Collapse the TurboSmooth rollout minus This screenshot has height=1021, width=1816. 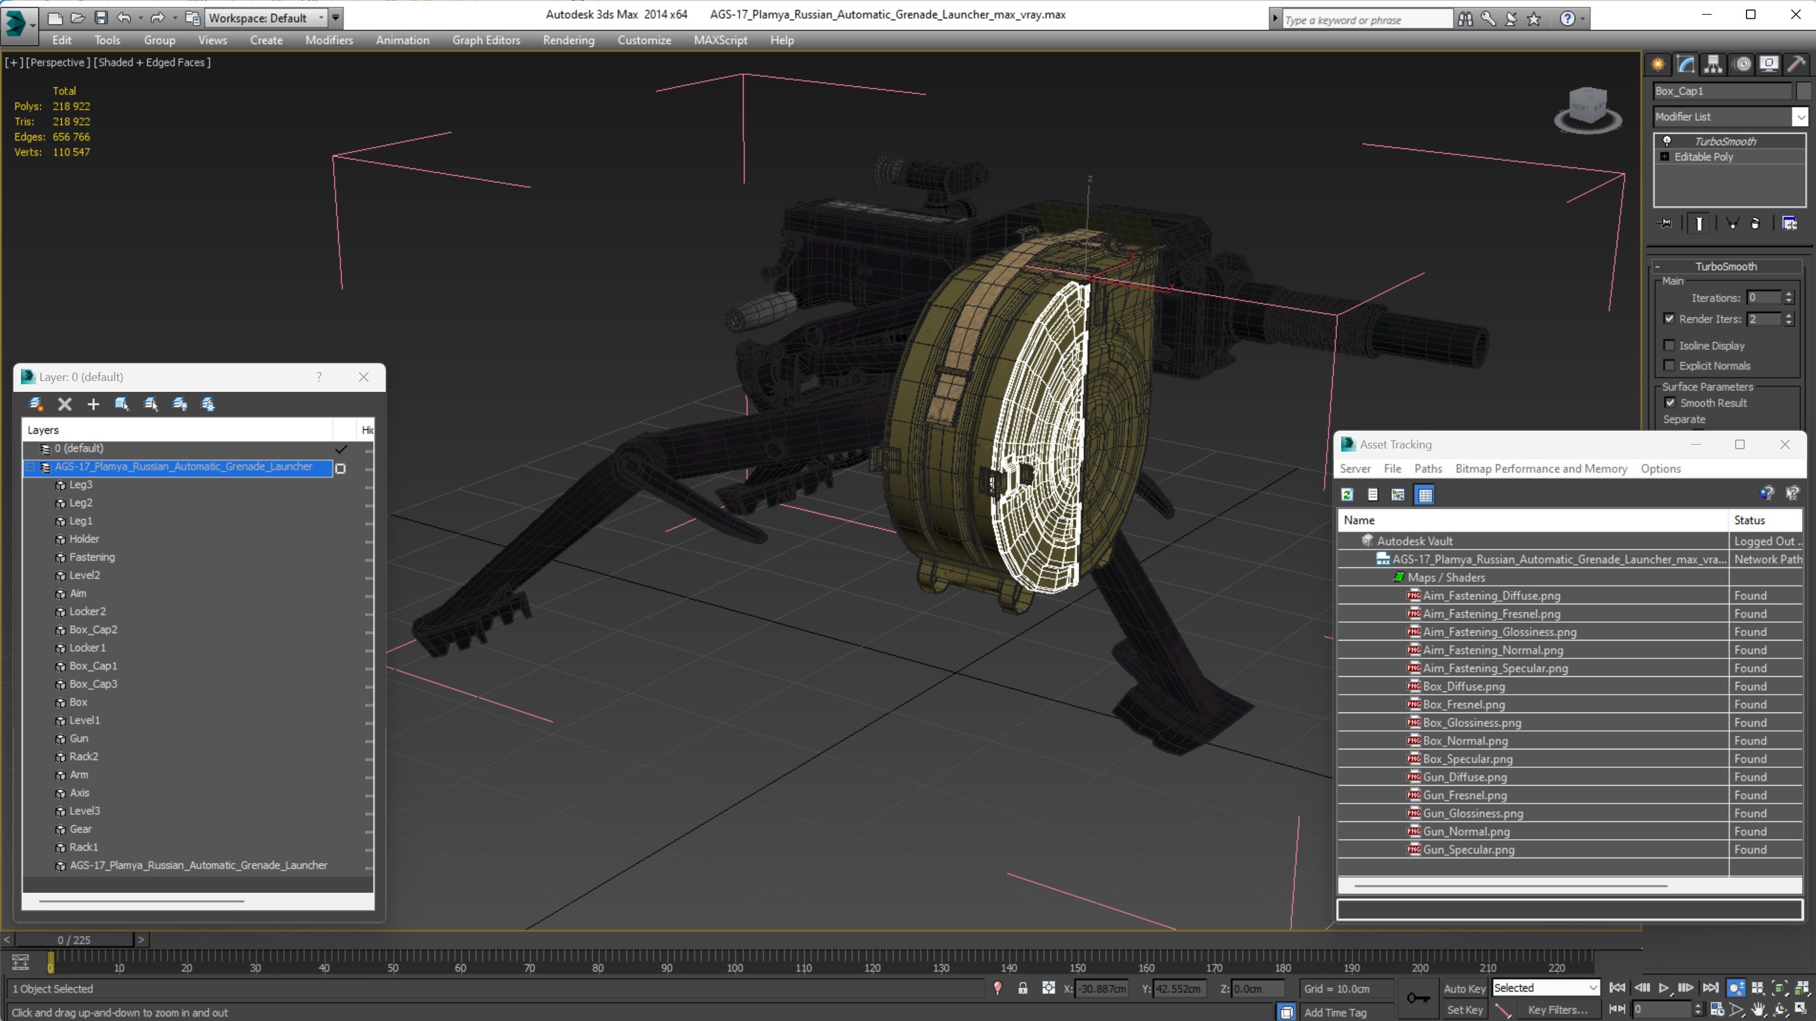(1658, 267)
